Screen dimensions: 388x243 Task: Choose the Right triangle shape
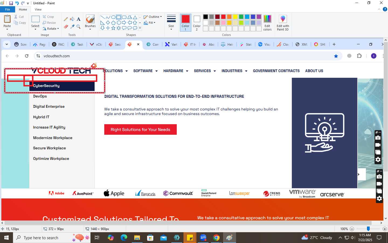click(x=102, y=23)
